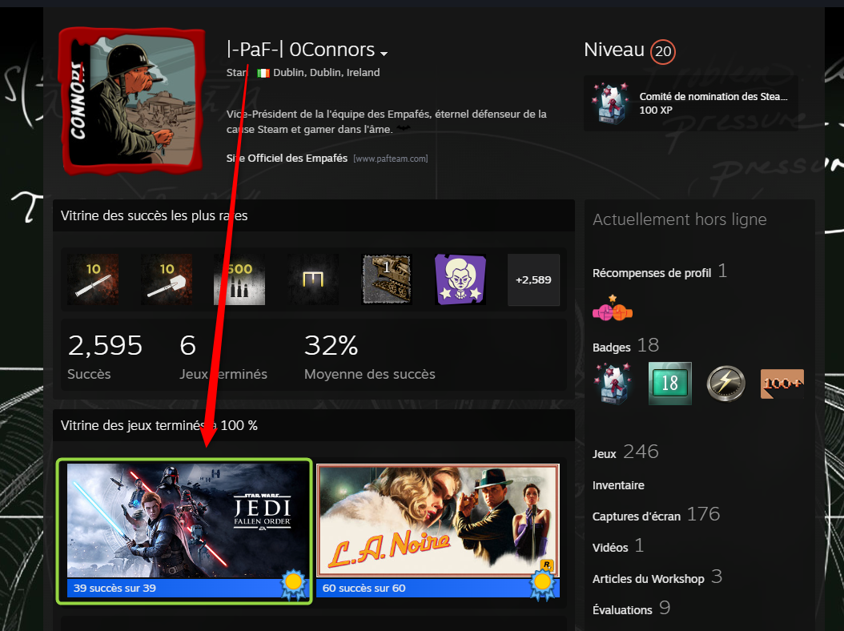Show the +2,589 more achievements

pos(533,280)
